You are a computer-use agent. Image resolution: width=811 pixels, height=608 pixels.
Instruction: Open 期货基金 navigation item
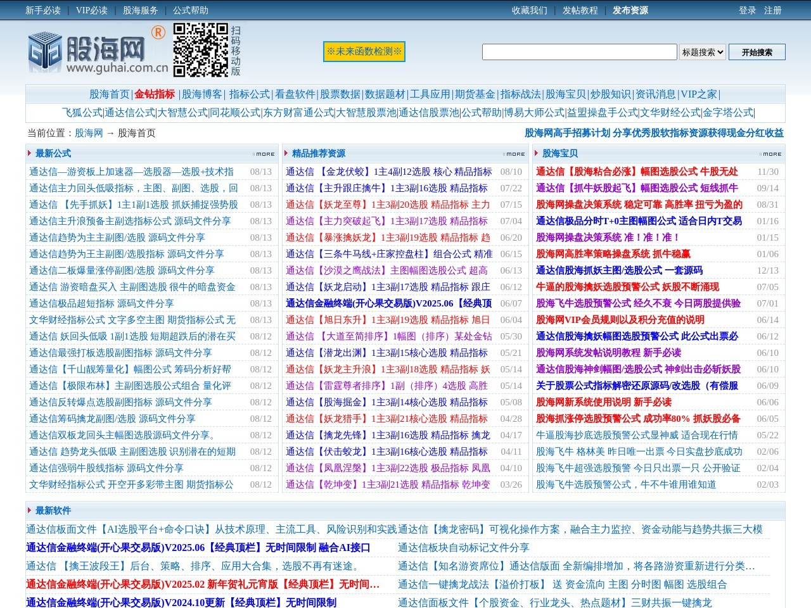click(x=475, y=94)
